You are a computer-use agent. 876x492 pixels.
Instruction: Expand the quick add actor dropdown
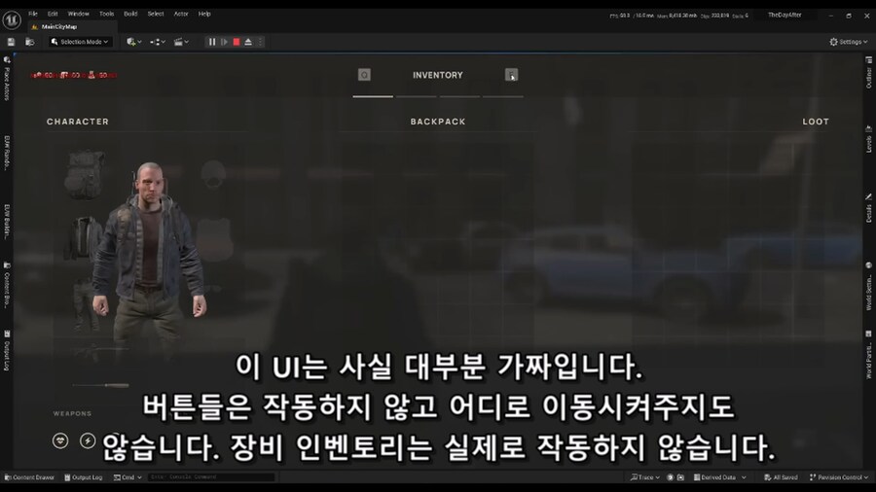(x=134, y=42)
